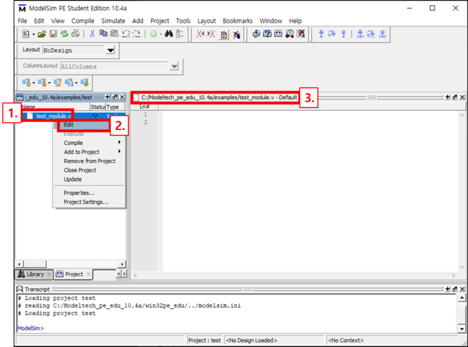The image size is (468, 347).
Task: Click the Collapse All list icon
Action: pyautogui.click(x=180, y=33)
